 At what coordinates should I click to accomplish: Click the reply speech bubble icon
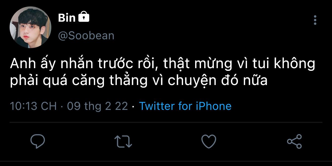(37, 141)
